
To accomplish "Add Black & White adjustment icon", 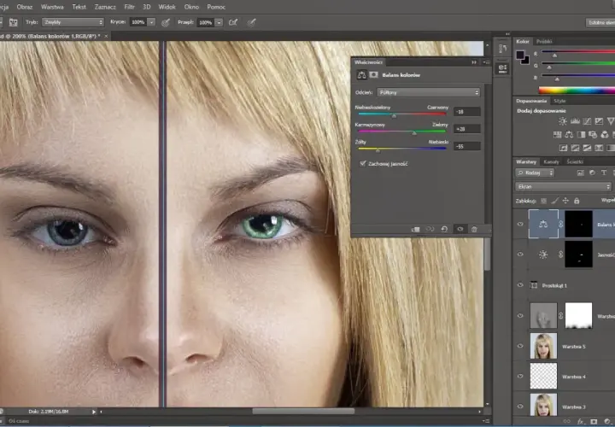I will click(581, 135).
